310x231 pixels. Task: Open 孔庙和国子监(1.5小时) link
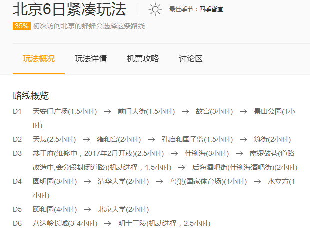[x=197, y=140]
